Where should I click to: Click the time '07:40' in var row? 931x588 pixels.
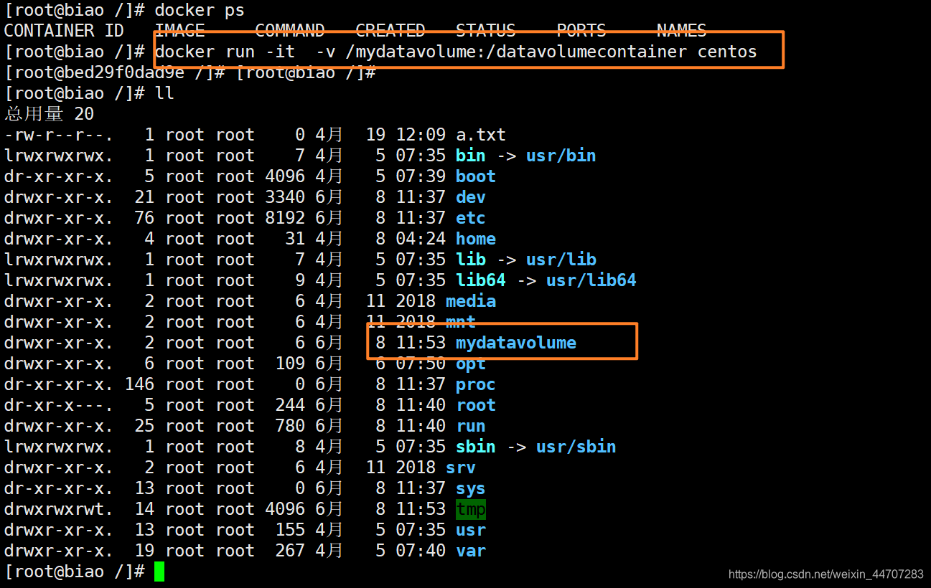click(421, 551)
